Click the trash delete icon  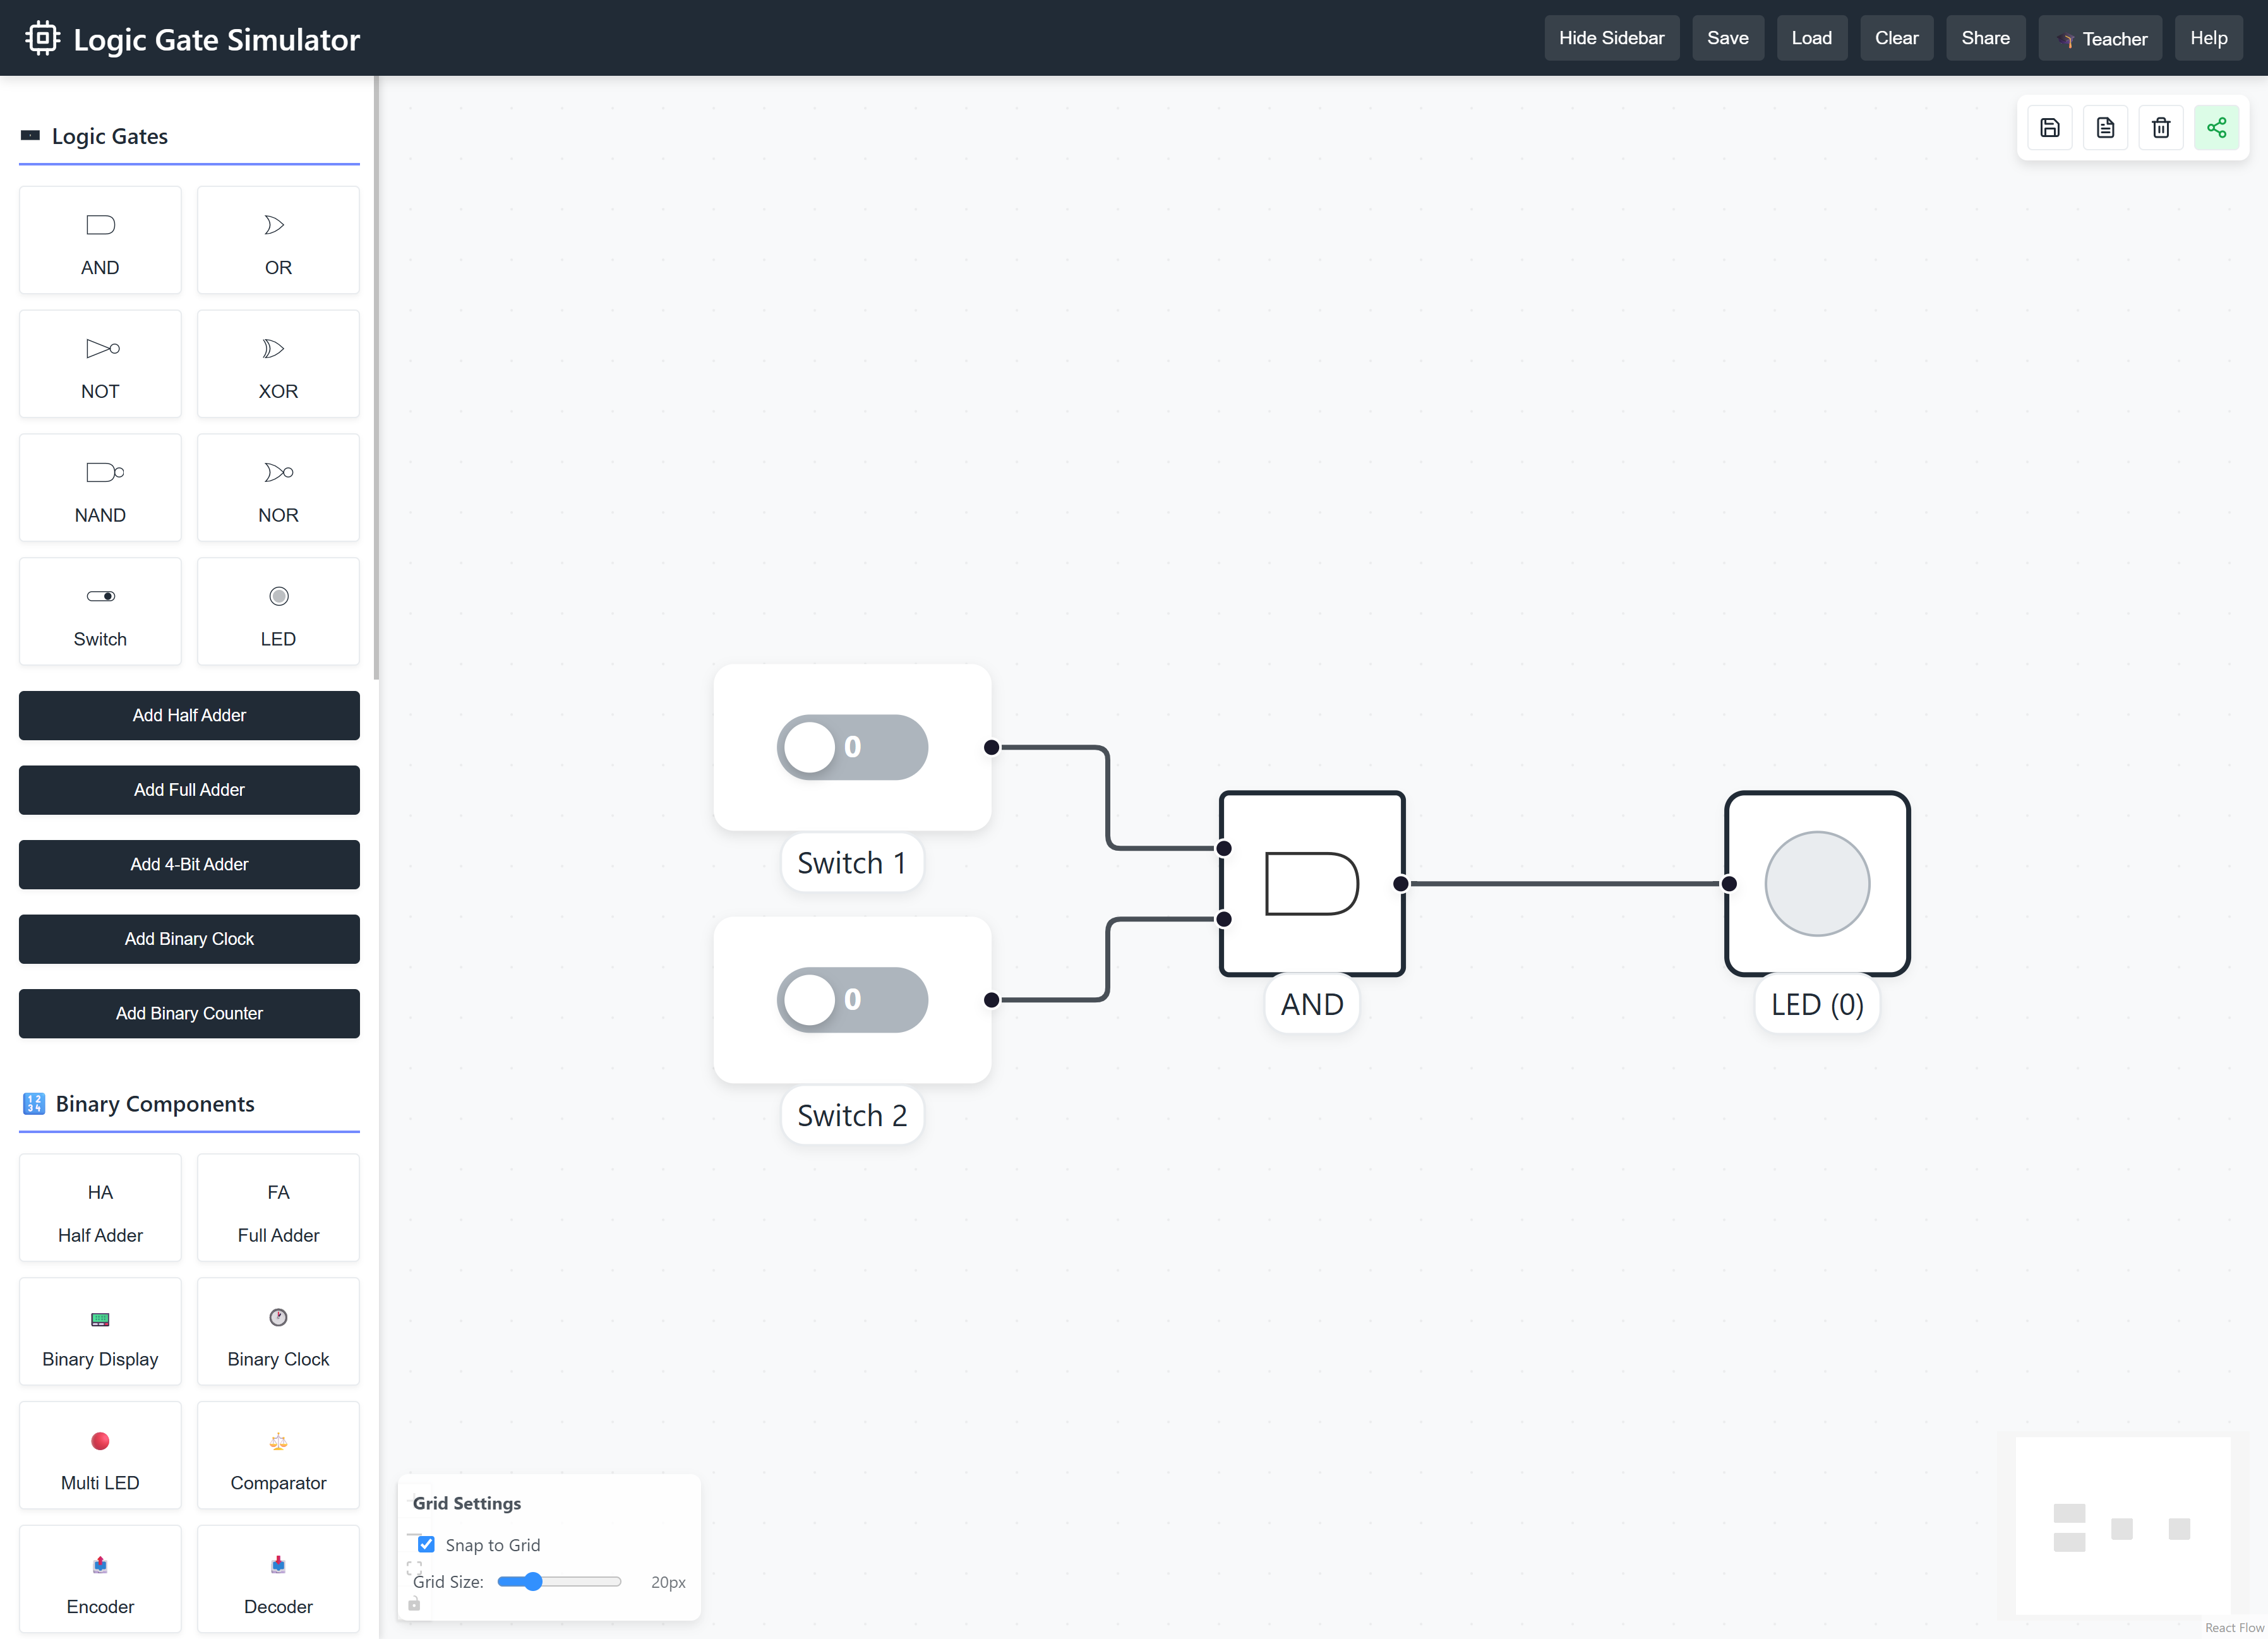(x=2161, y=128)
